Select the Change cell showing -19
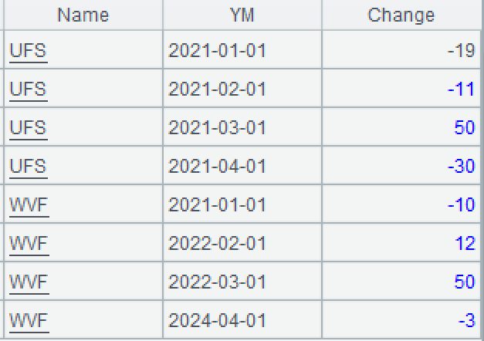This screenshot has height=341, width=484. point(461,51)
